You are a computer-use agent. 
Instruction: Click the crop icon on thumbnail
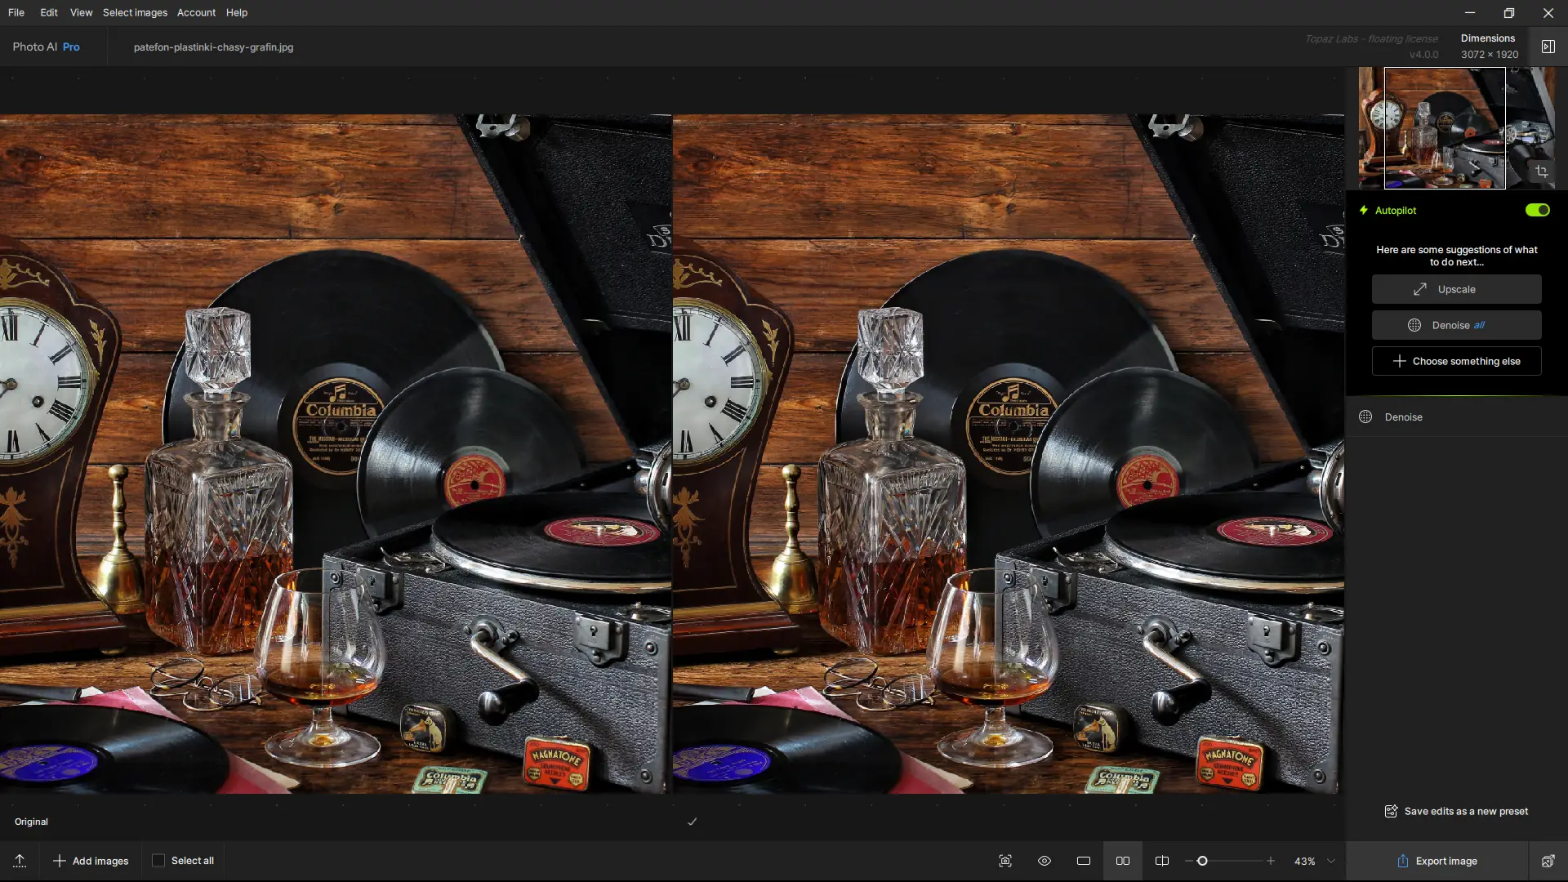click(1542, 171)
